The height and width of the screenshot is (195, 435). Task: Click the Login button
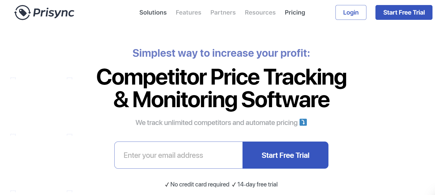click(x=351, y=12)
